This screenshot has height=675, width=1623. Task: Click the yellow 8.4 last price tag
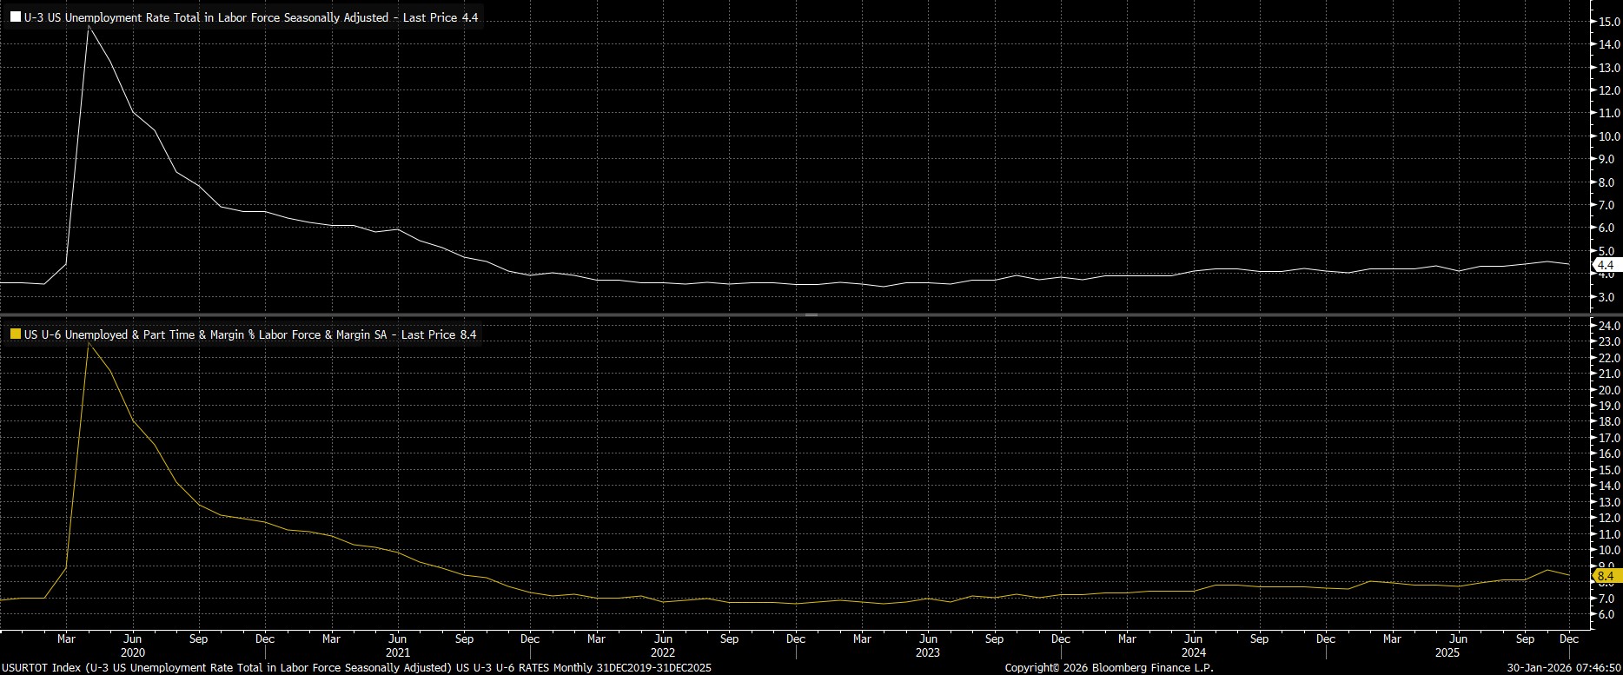[x=1605, y=576]
